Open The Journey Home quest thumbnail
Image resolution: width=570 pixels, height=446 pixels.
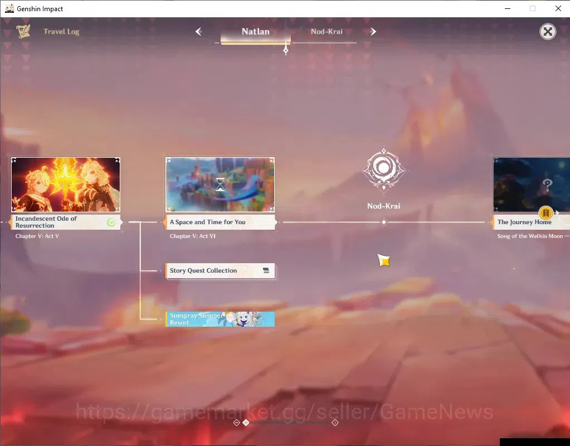[532, 185]
